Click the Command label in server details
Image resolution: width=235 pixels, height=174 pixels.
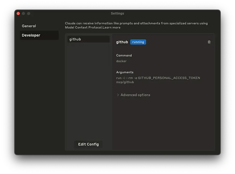pos(124,55)
